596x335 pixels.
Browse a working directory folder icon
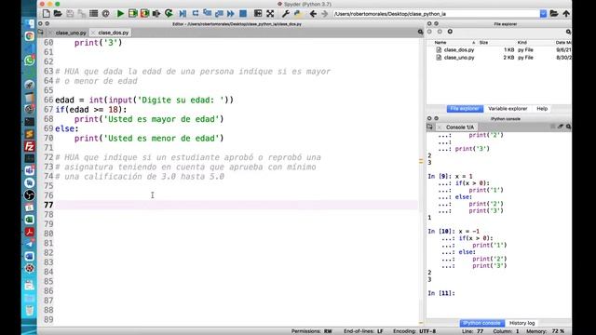pyautogui.click(x=554, y=14)
